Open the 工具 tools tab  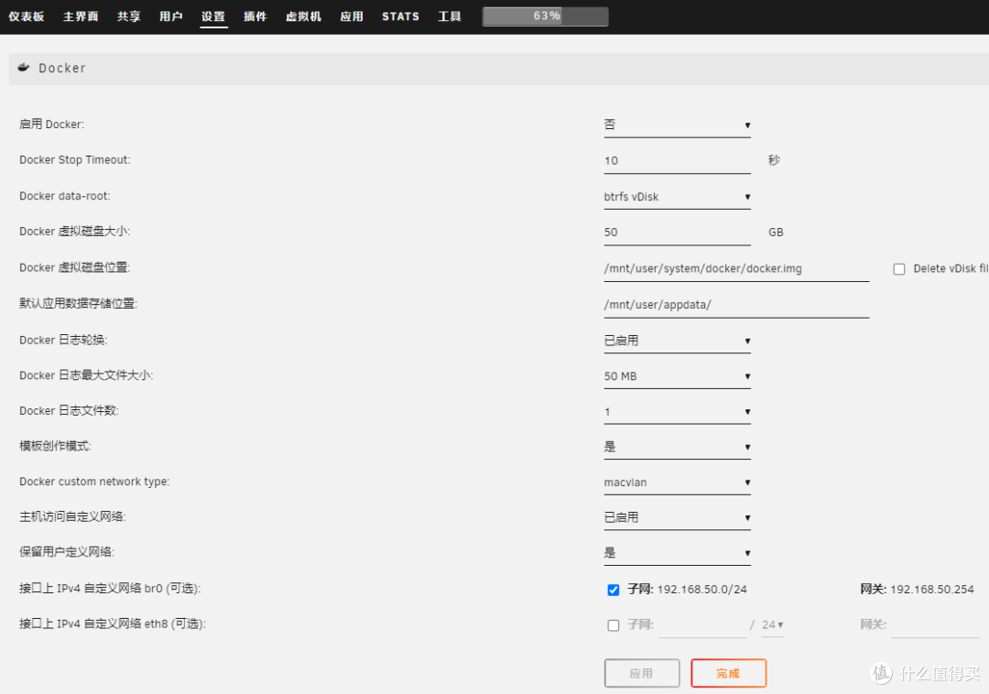(450, 16)
